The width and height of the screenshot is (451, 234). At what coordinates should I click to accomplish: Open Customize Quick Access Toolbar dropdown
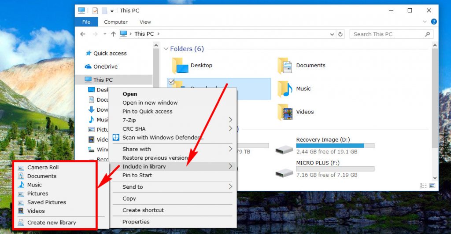[x=112, y=11]
